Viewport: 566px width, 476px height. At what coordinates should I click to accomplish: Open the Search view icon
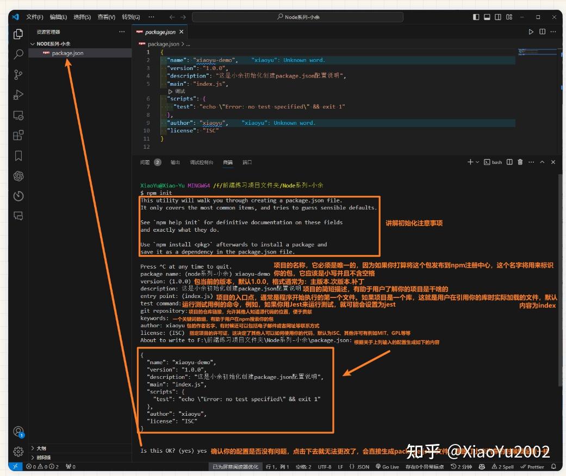coord(18,54)
